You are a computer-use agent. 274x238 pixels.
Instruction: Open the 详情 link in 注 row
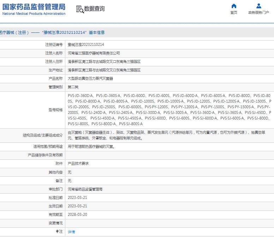[x=71, y=232]
